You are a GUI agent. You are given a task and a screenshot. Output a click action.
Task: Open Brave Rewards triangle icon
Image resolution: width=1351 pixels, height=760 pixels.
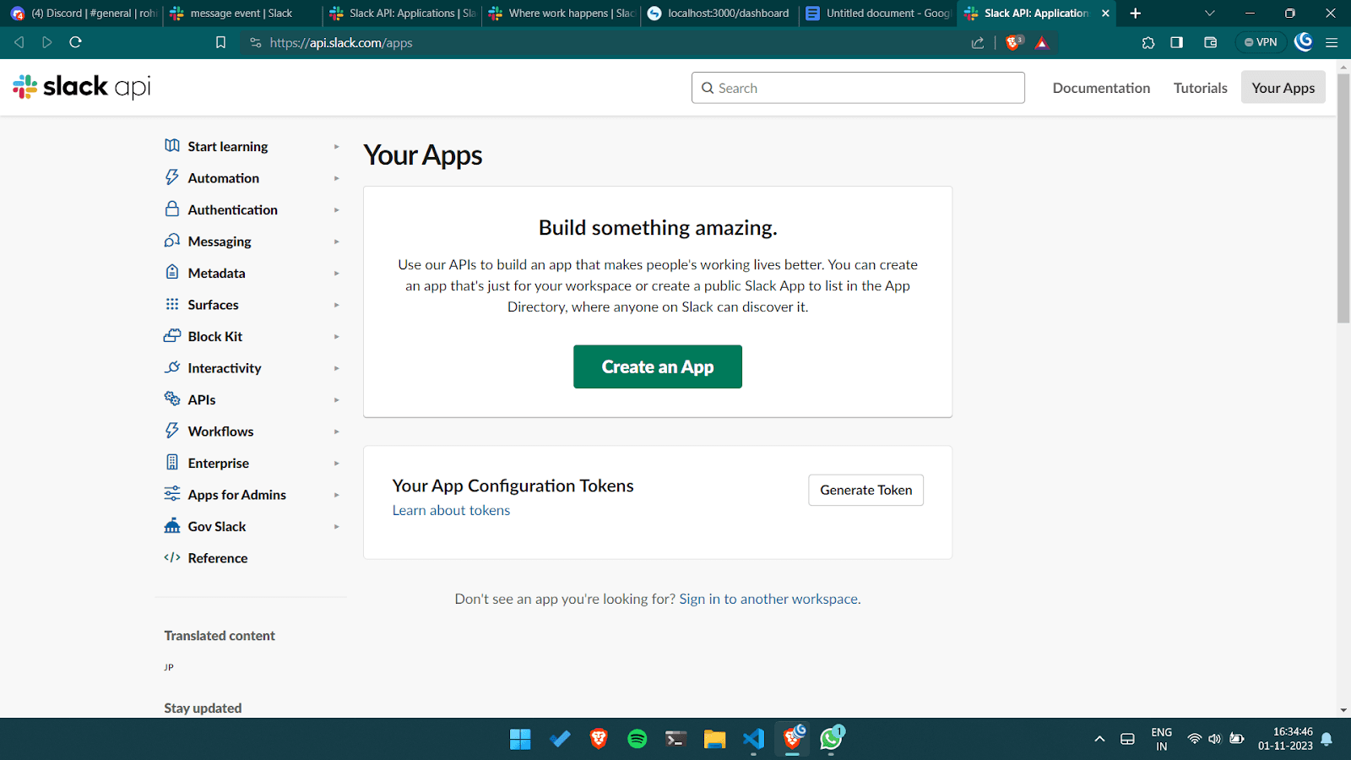click(x=1042, y=43)
